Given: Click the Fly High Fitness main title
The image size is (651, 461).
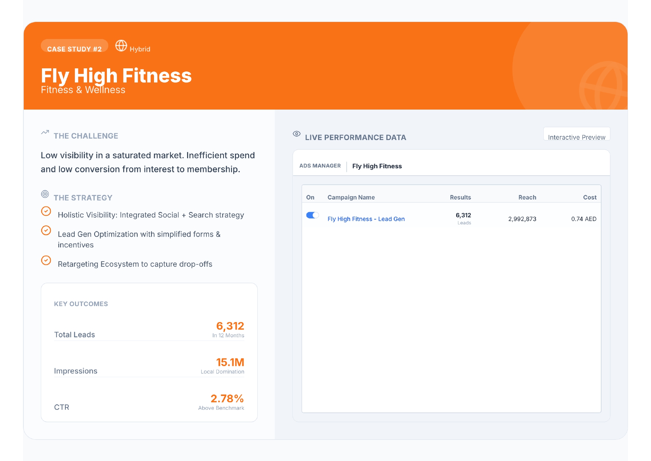Looking at the screenshot, I should point(116,75).
